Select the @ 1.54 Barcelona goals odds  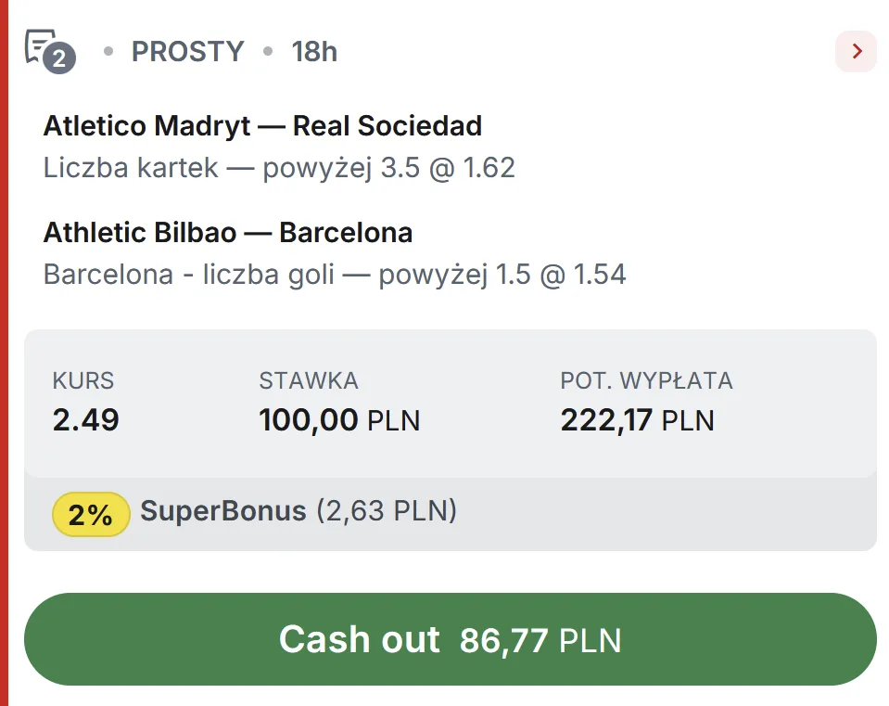pyautogui.click(x=582, y=274)
